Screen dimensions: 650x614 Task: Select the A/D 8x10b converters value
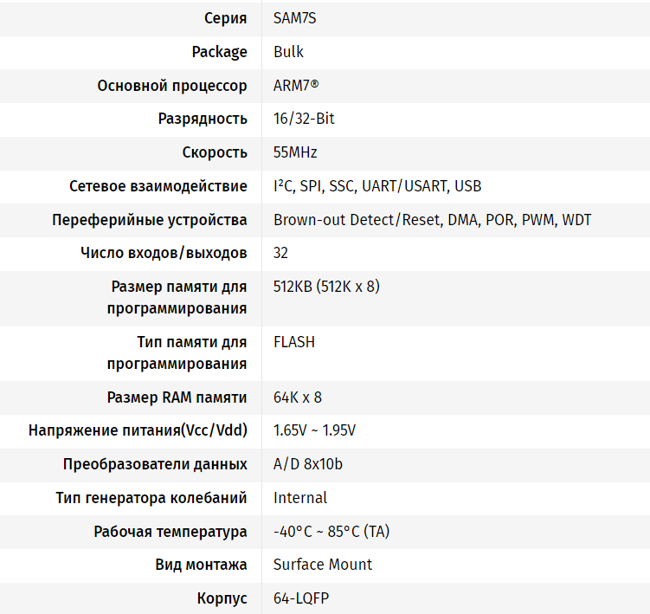[307, 464]
